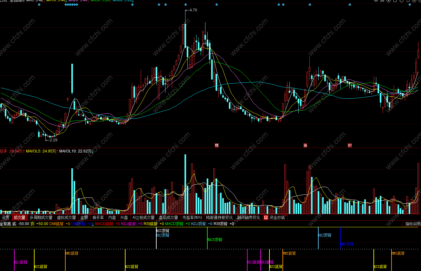Click the DMI底背: +0 legend entry

pyautogui.click(x=60, y=224)
